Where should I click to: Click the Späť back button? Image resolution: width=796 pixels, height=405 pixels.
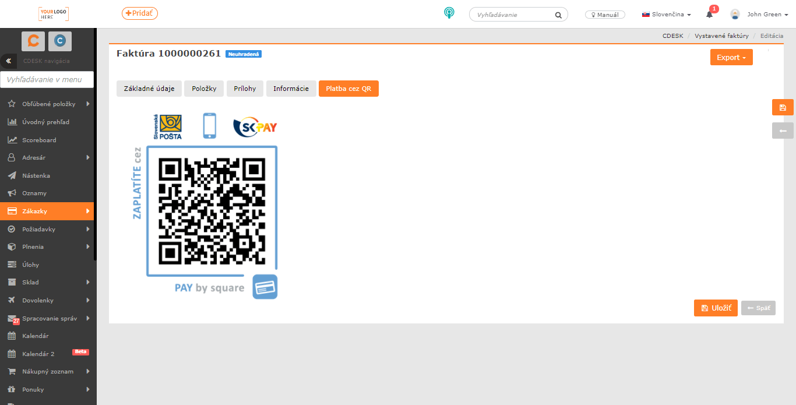click(758, 308)
